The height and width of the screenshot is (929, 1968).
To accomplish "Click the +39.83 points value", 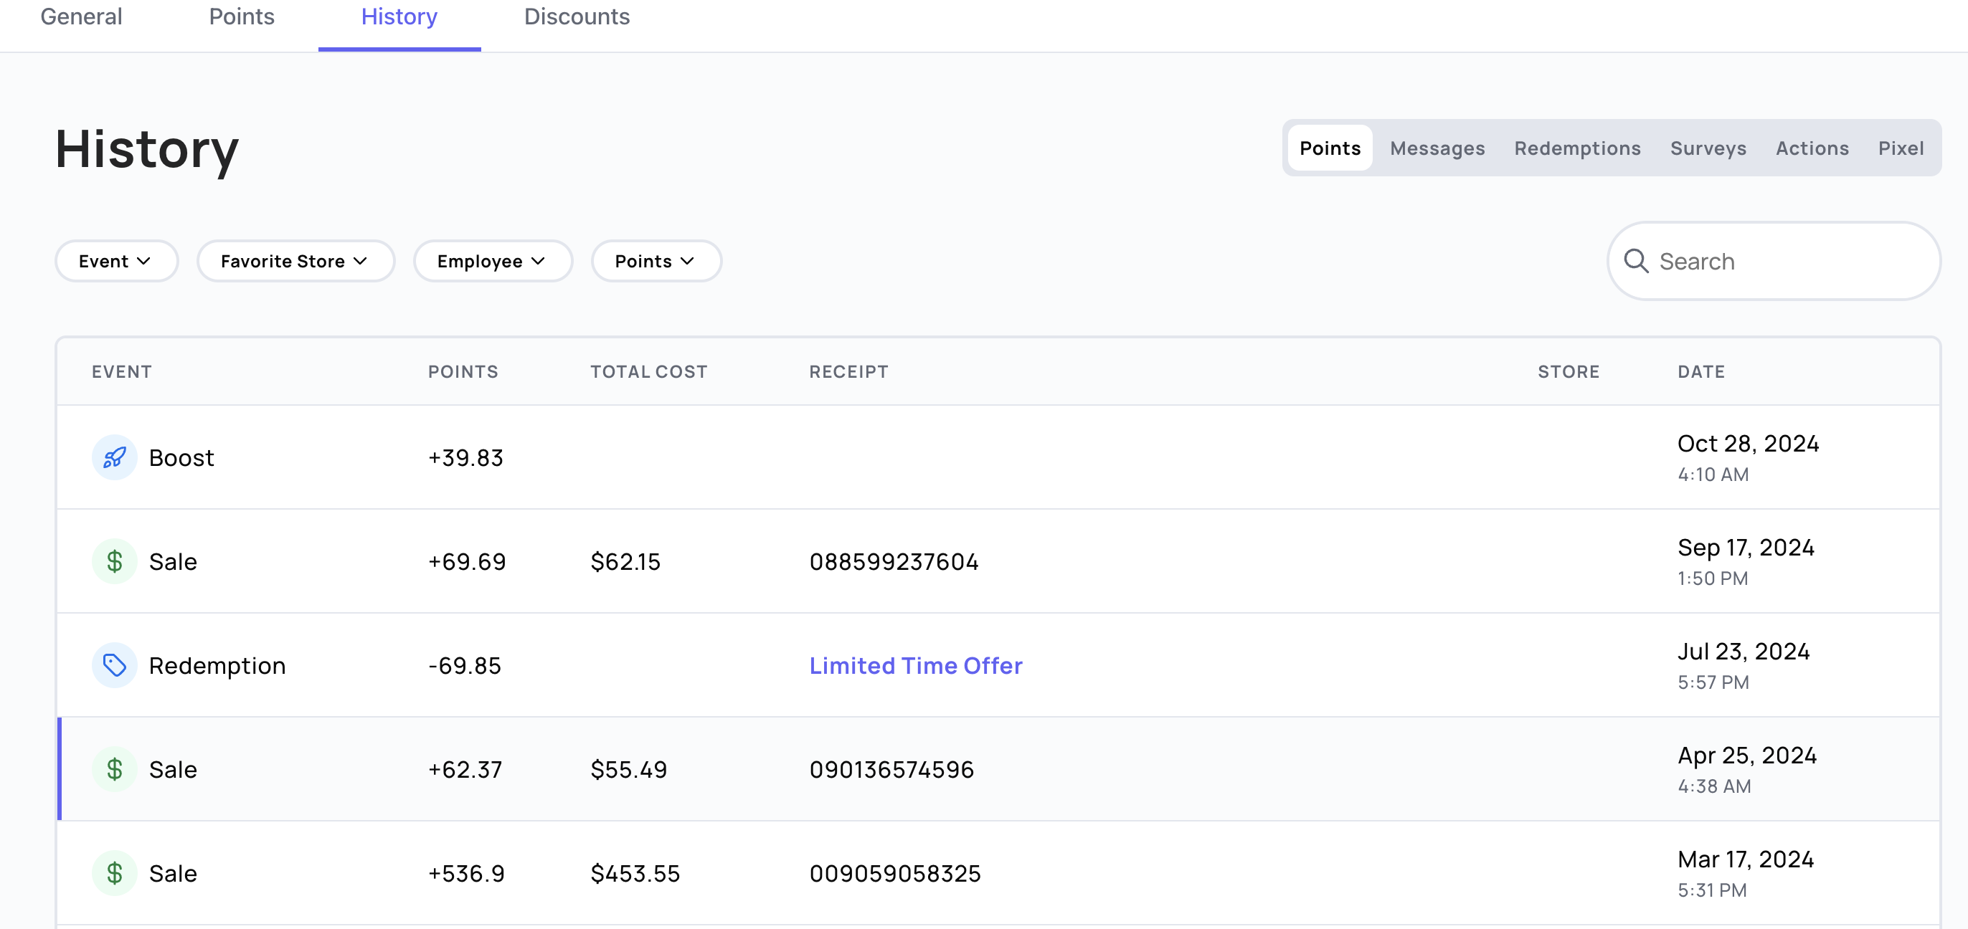I will 466,458.
